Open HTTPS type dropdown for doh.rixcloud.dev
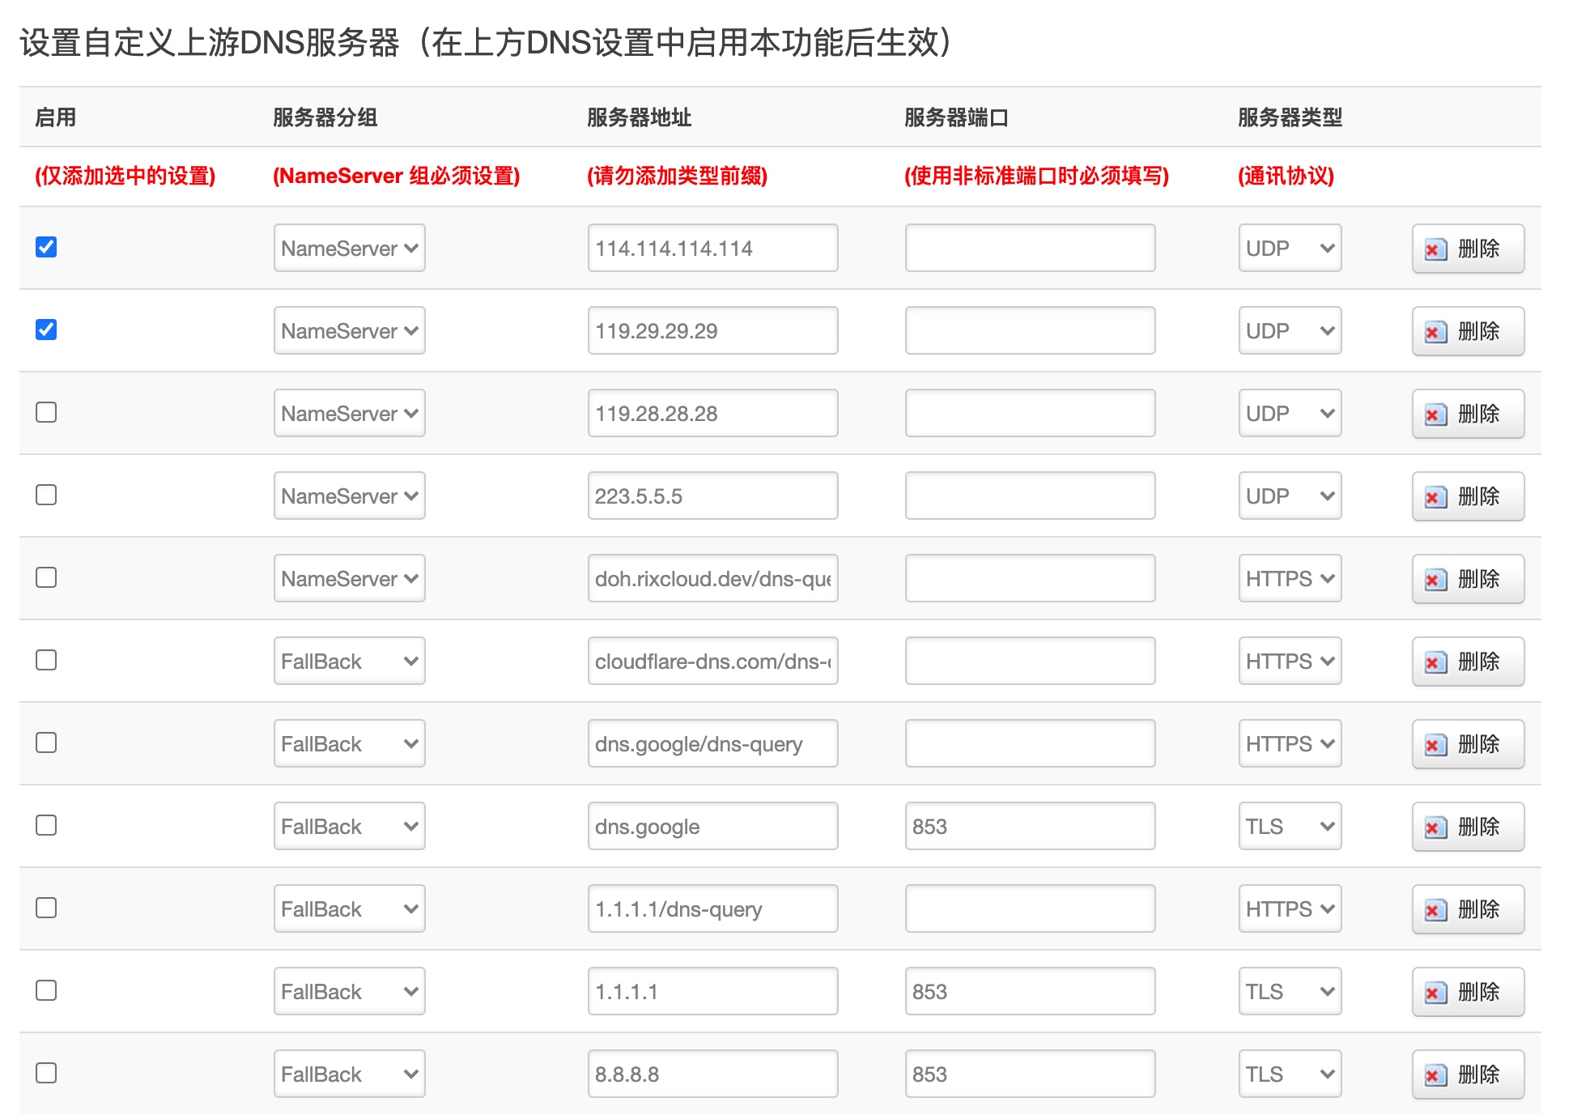 click(x=1289, y=578)
